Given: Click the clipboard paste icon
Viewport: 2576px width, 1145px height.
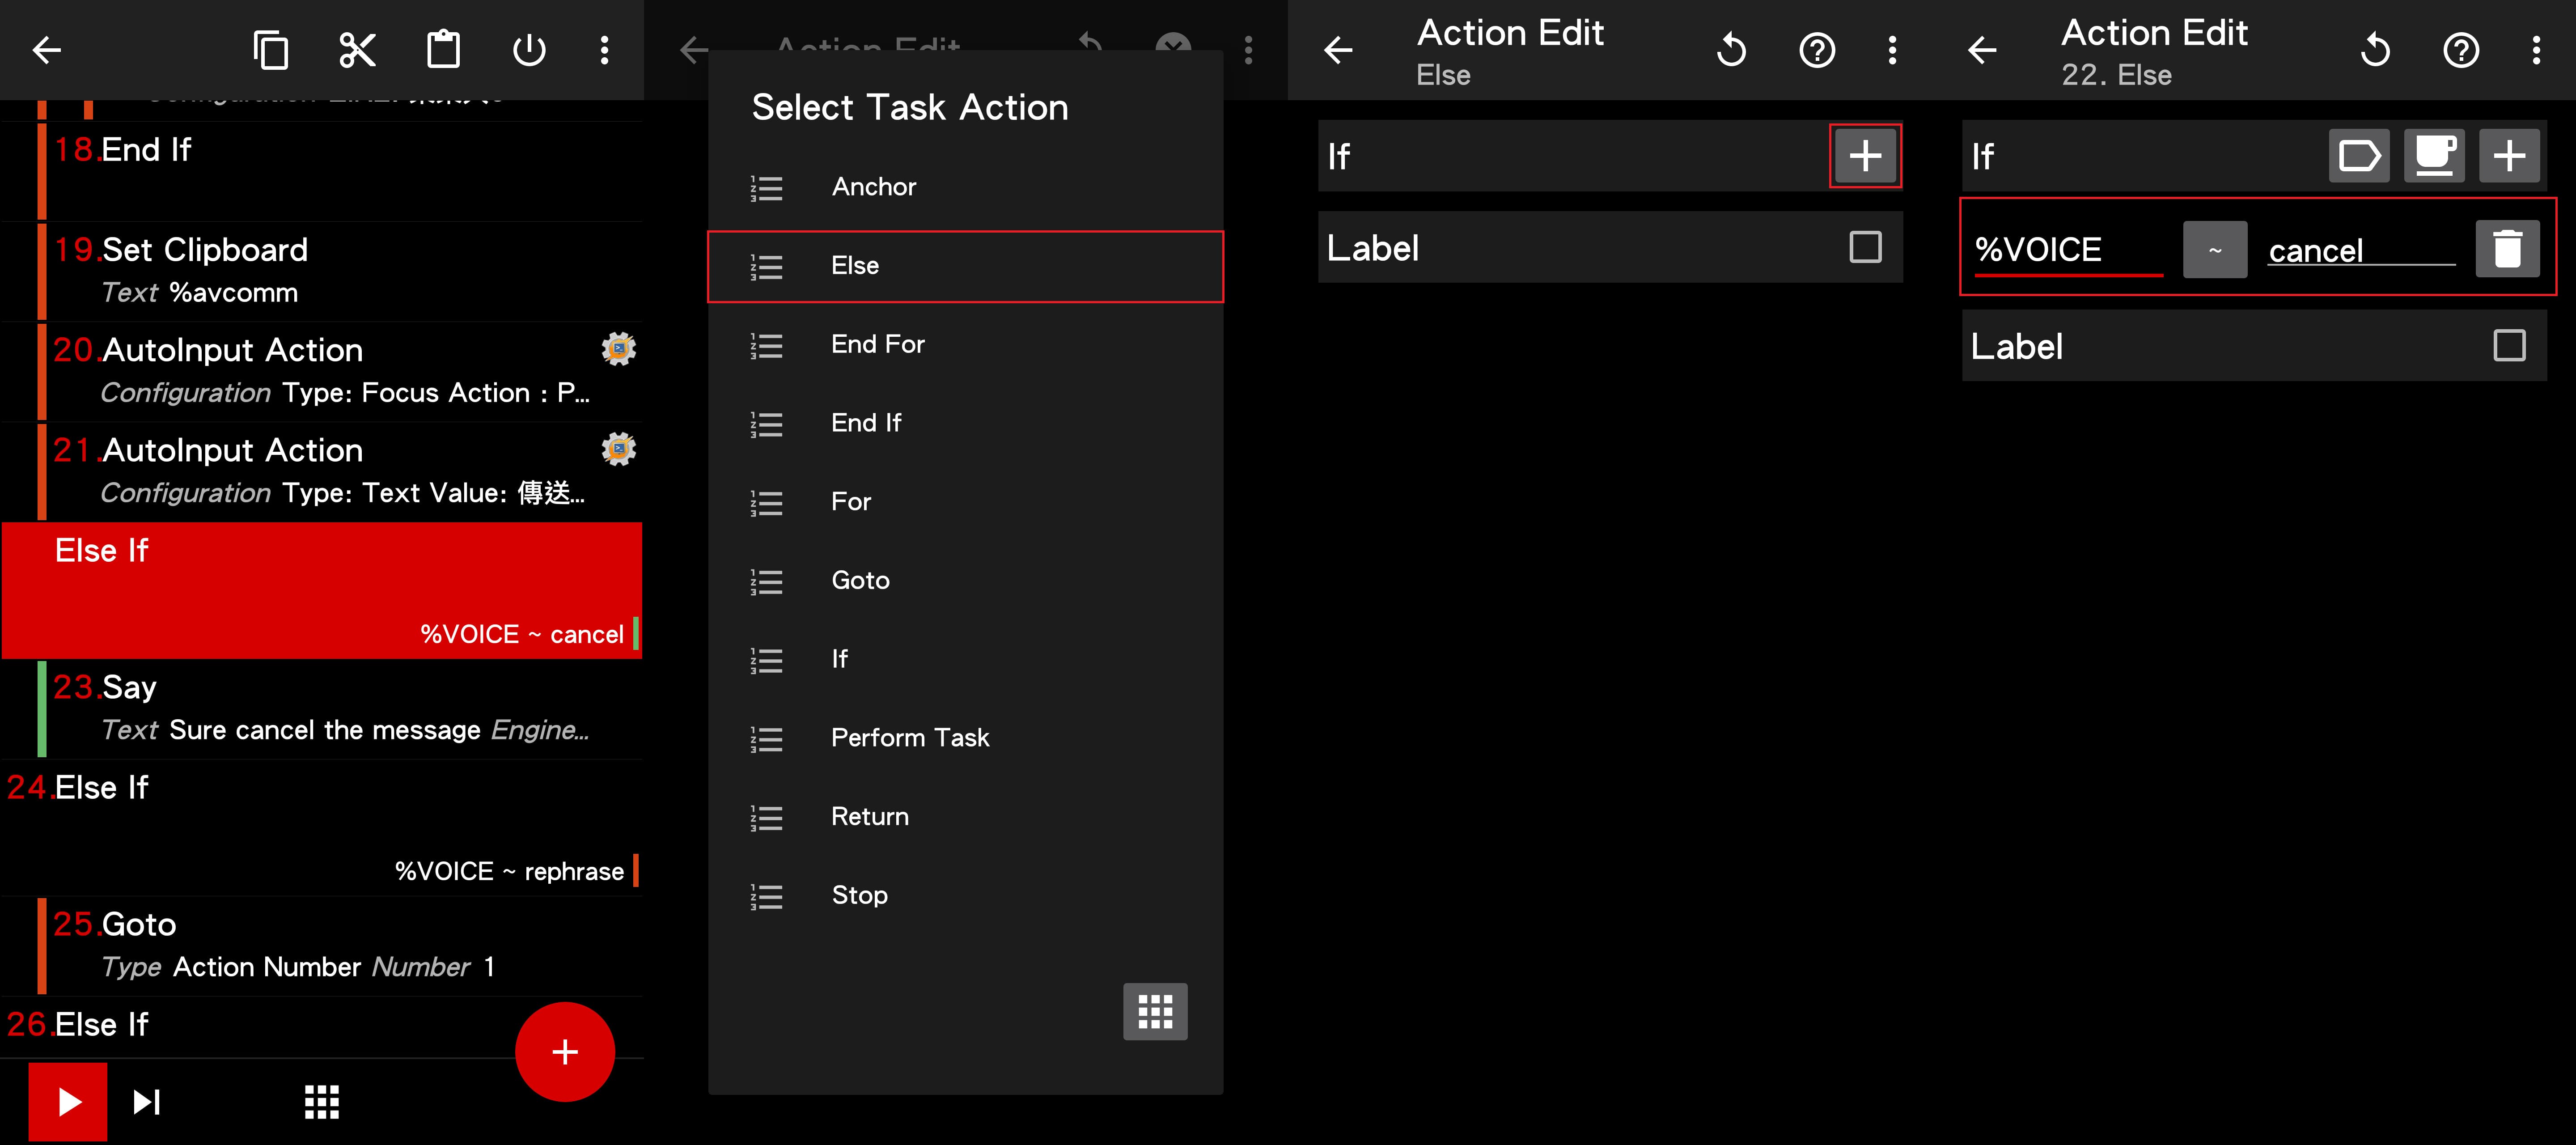Looking at the screenshot, I should pyautogui.click(x=443, y=50).
